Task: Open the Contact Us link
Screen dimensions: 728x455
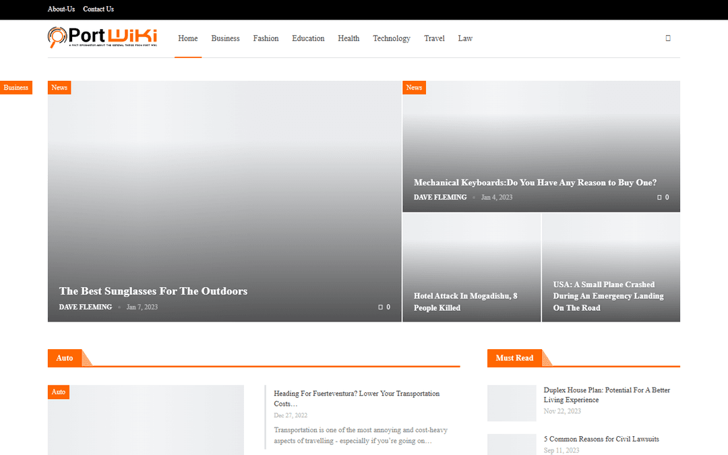Action: (x=98, y=9)
